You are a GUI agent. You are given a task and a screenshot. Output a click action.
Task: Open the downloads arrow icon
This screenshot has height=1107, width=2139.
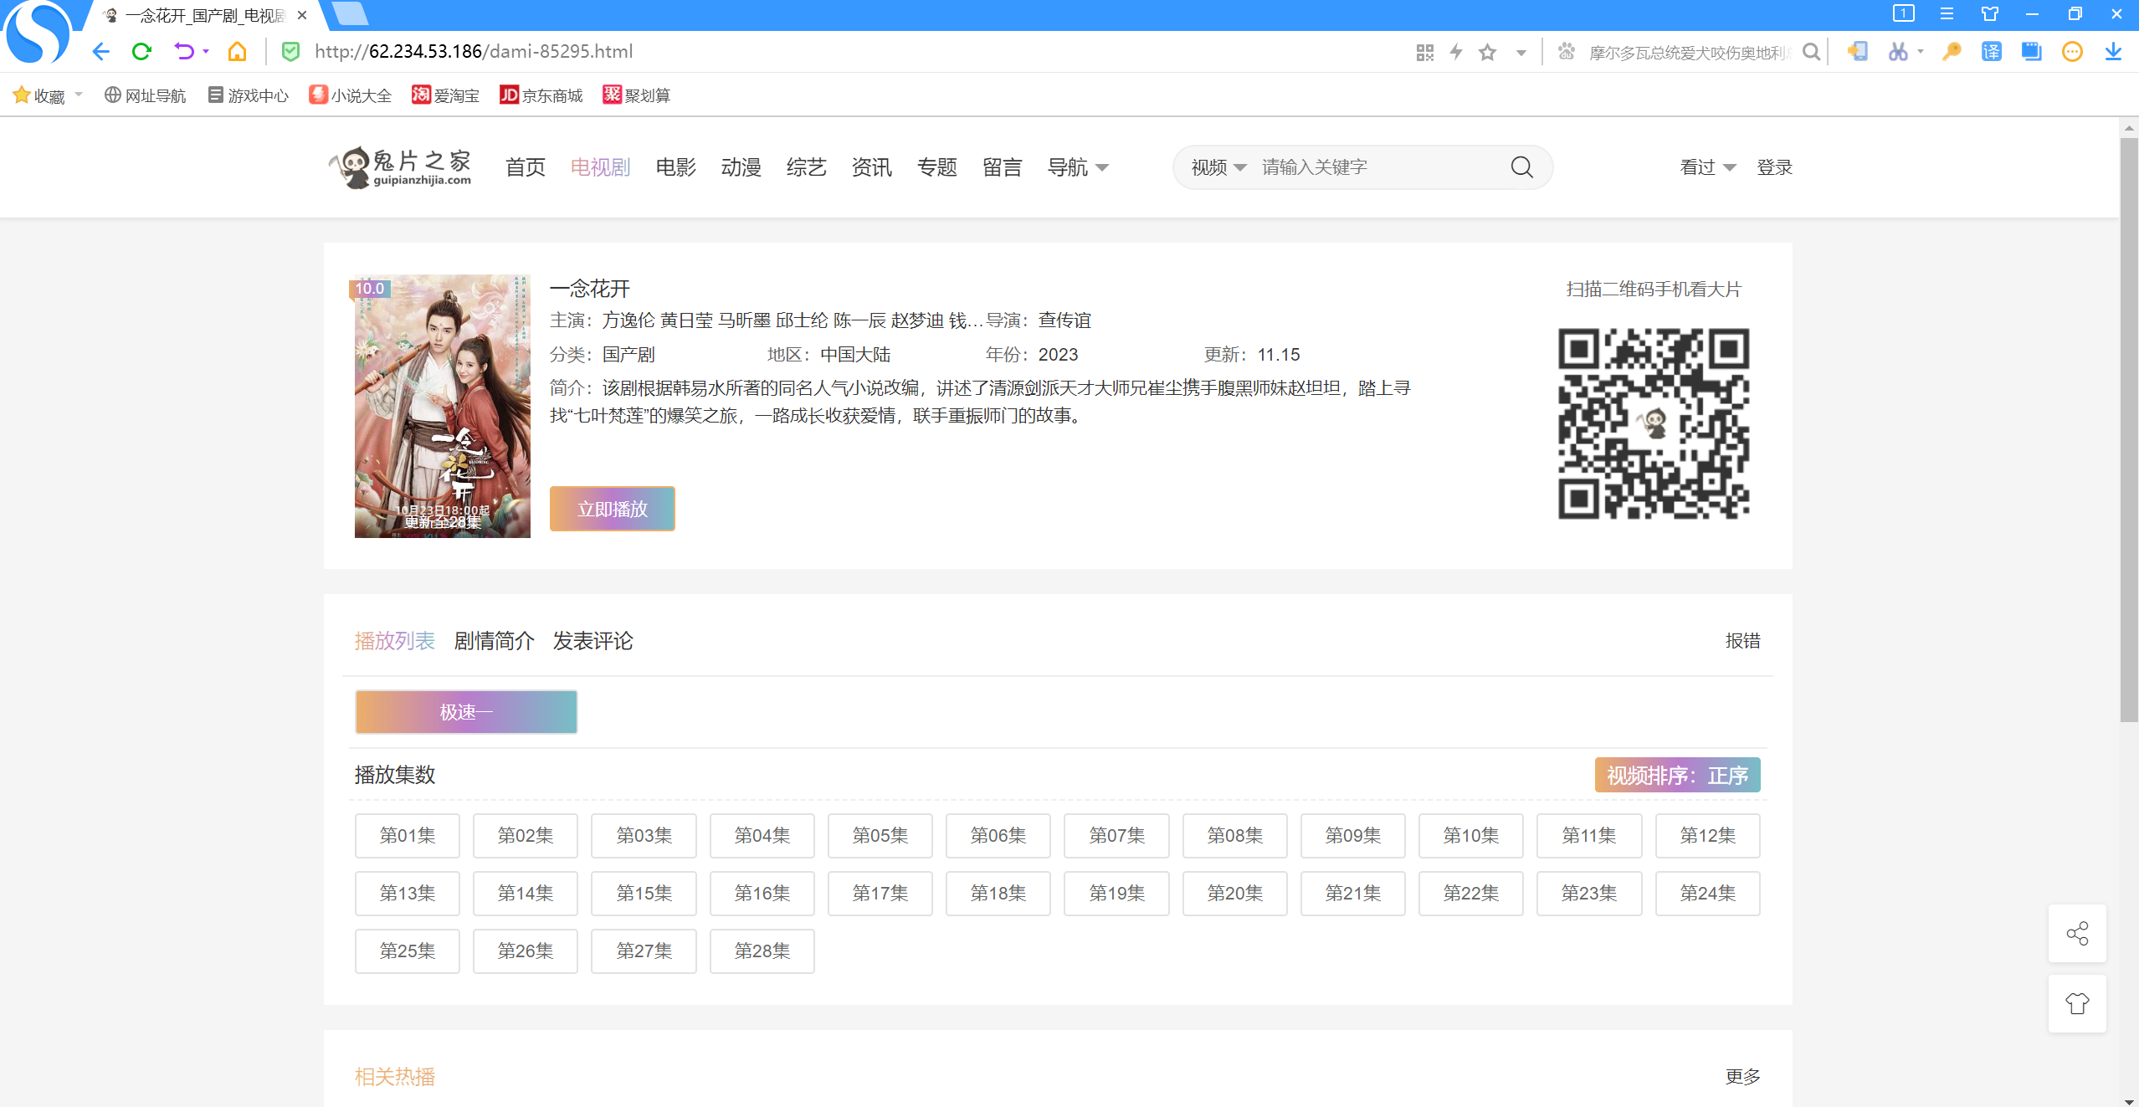coord(2113,52)
